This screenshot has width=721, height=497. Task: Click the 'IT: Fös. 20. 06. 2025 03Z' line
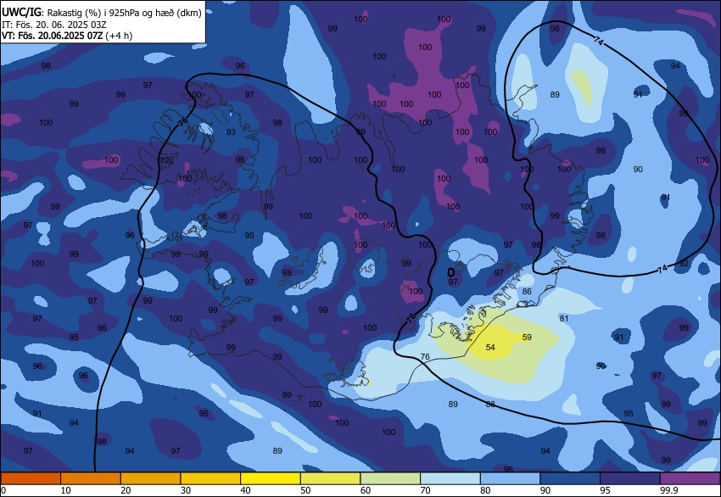coord(53,25)
